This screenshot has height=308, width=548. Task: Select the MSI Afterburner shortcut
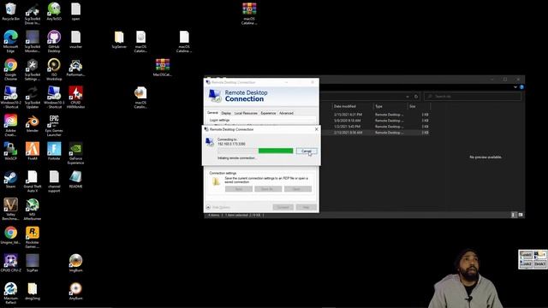coord(33,209)
